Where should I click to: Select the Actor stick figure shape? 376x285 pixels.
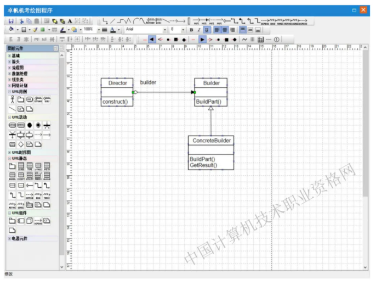pyautogui.click(x=12, y=99)
